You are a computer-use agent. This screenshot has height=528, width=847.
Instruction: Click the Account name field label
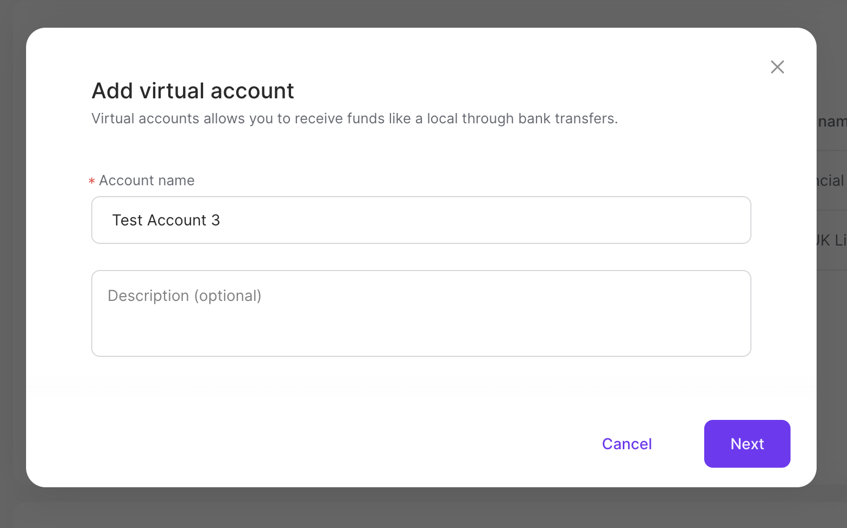coord(147,180)
